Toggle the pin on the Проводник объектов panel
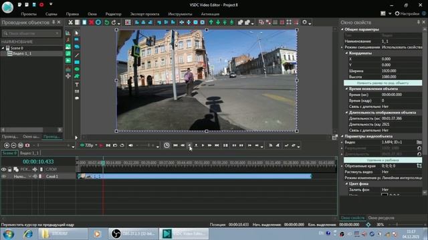The height and width of the screenshot is (240, 428). pos(53,22)
